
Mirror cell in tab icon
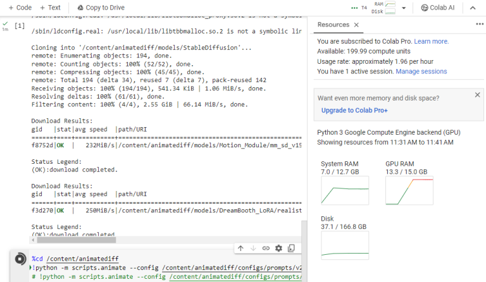pyautogui.click(x=292, y=248)
